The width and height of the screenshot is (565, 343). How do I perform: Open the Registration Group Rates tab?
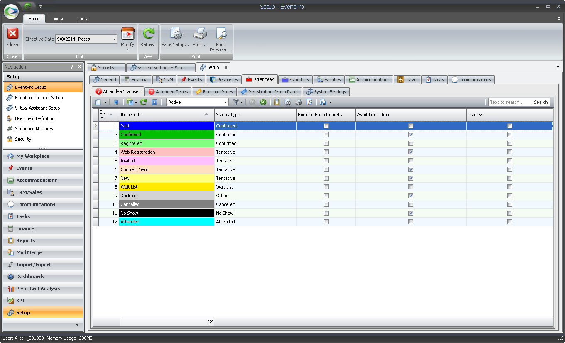pyautogui.click(x=269, y=92)
